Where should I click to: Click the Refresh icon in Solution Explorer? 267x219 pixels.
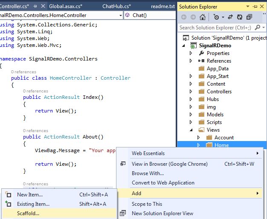[x=240, y=17]
